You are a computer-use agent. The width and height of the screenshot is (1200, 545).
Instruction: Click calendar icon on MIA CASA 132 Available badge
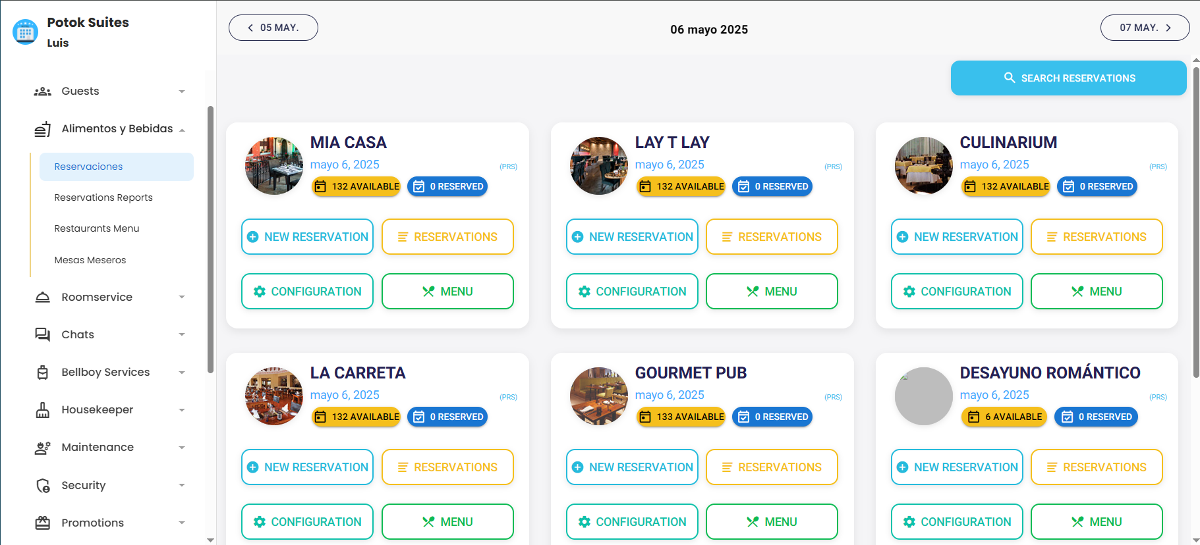(320, 186)
